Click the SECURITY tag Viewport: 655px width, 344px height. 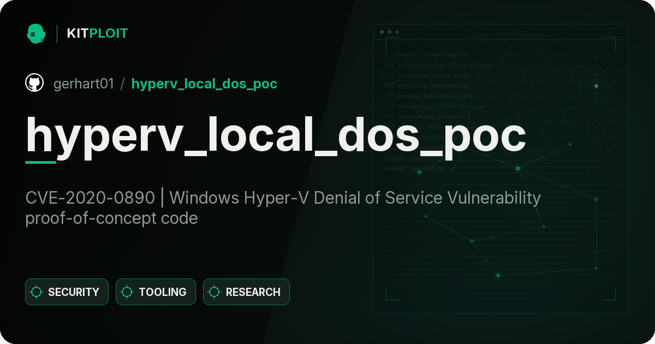pyautogui.click(x=67, y=292)
